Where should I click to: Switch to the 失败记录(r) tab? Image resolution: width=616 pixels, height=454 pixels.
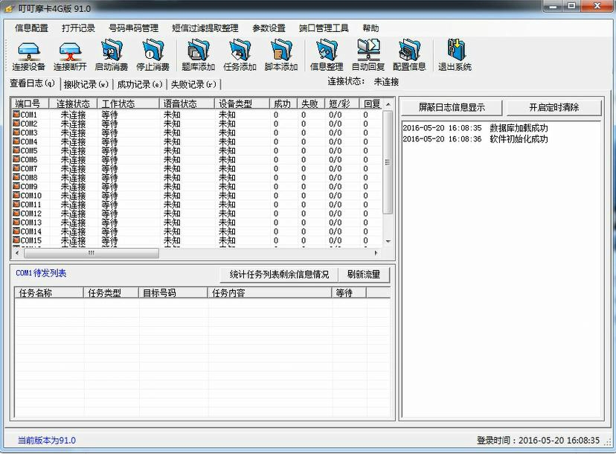pyautogui.click(x=193, y=84)
